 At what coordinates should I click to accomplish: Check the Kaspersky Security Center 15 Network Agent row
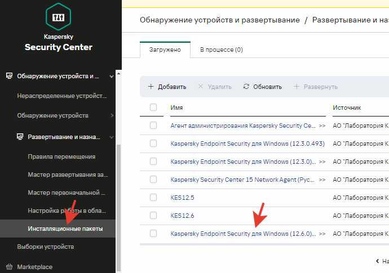click(x=153, y=179)
